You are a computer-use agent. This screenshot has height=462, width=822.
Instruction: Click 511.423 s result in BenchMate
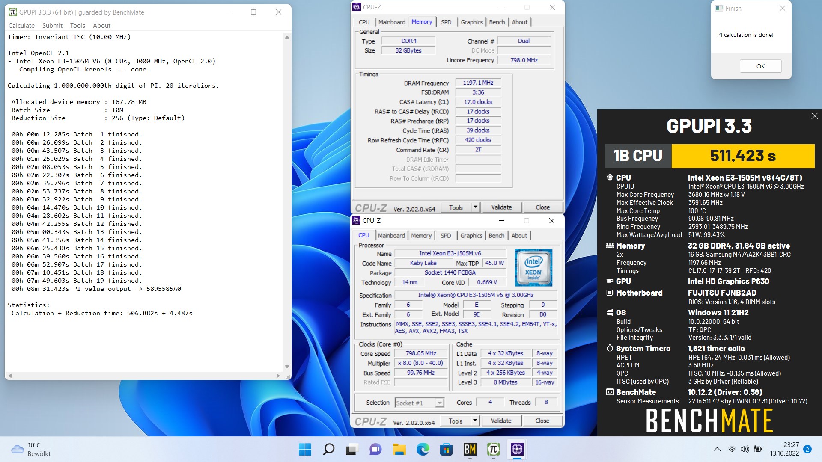[743, 156]
